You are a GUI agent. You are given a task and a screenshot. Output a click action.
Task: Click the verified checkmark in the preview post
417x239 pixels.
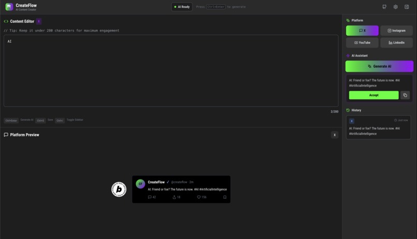coord(168,182)
